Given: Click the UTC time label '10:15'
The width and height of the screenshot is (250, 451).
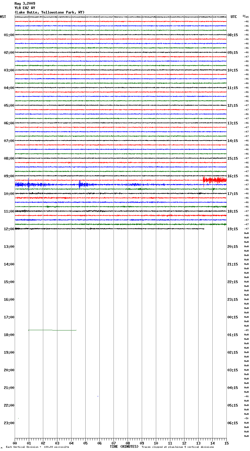Looking at the screenshot, I should [233, 70].
